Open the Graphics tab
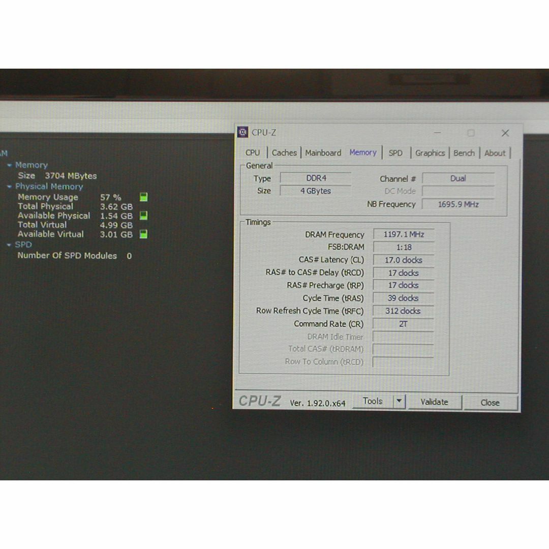This screenshot has height=549, width=549. [430, 153]
